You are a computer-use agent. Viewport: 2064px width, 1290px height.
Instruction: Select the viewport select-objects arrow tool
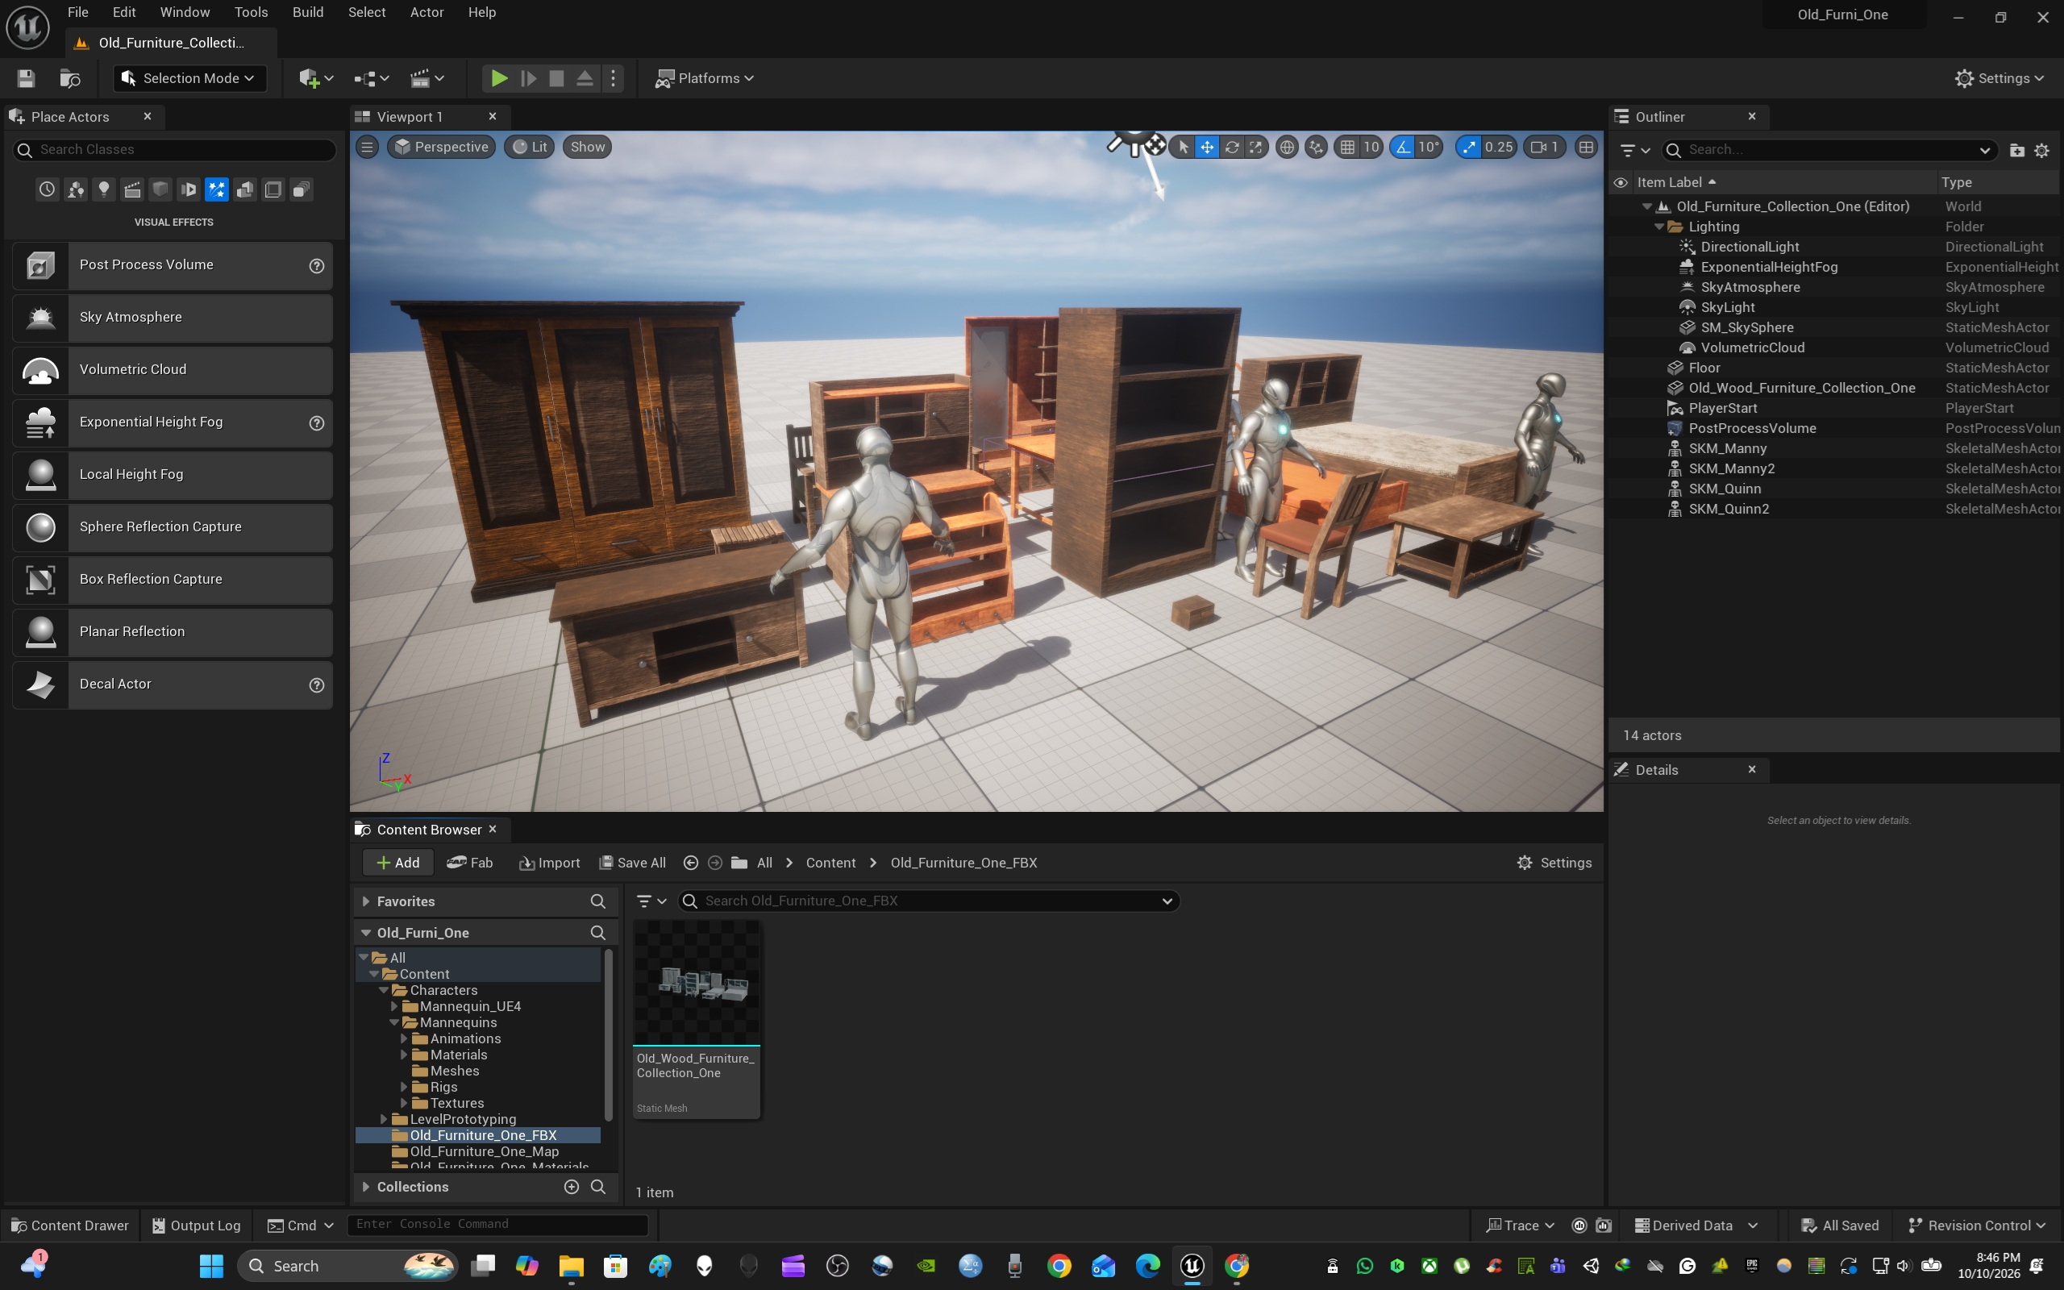tap(1183, 147)
